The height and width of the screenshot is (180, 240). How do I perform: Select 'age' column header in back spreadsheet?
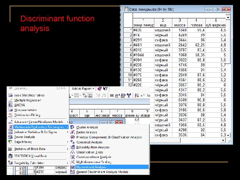pos(87,113)
